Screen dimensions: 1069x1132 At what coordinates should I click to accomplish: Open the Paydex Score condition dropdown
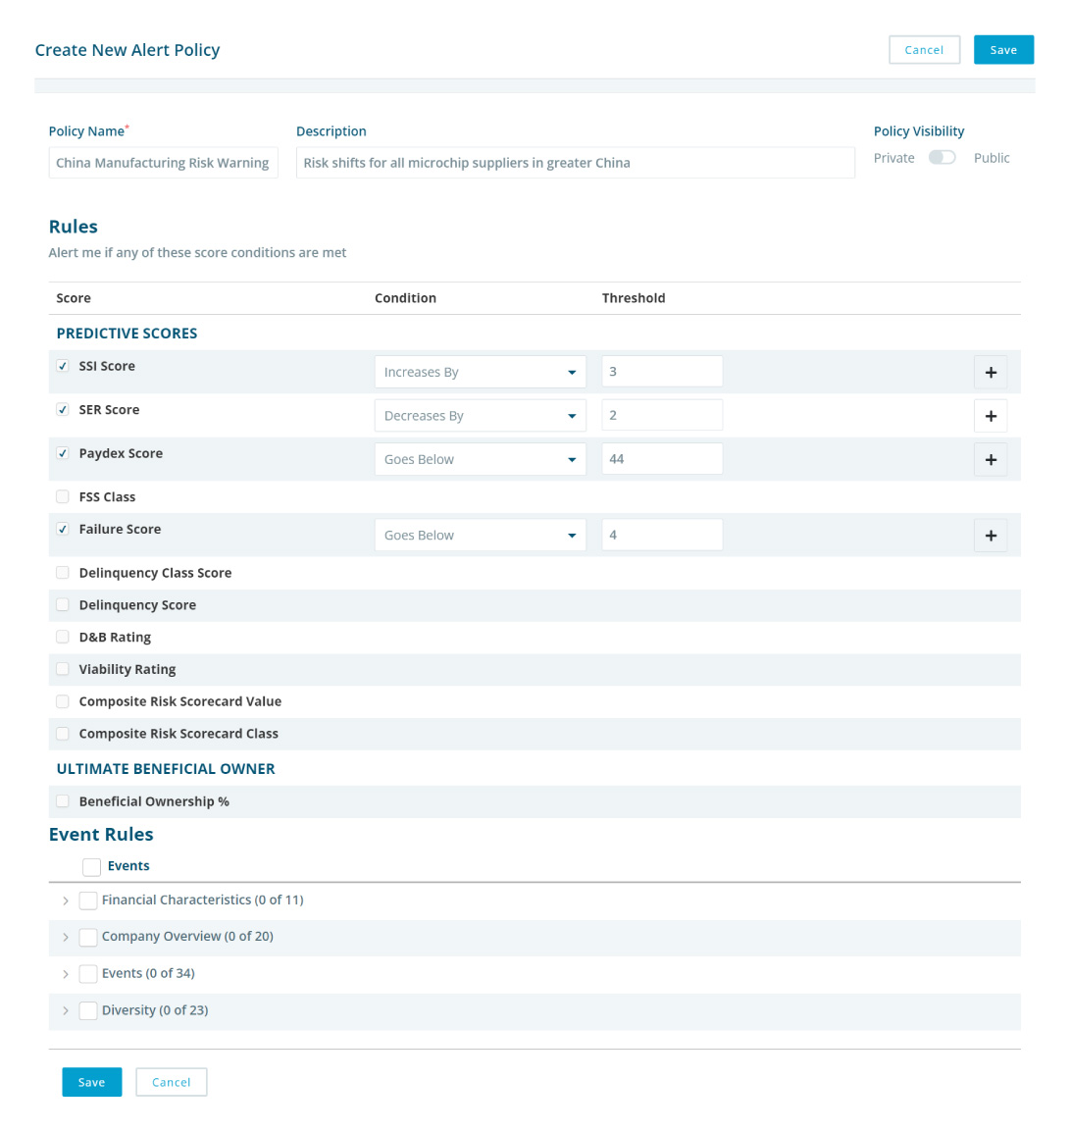[x=480, y=460]
